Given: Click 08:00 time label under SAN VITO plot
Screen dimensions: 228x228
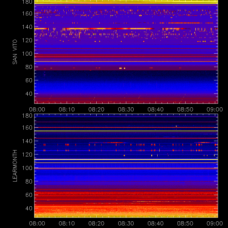Looking at the screenshot, I should (x=37, y=109).
